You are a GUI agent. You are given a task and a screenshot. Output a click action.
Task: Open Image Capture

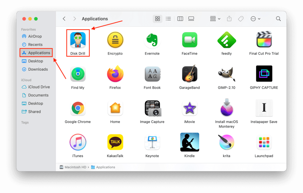(153, 108)
